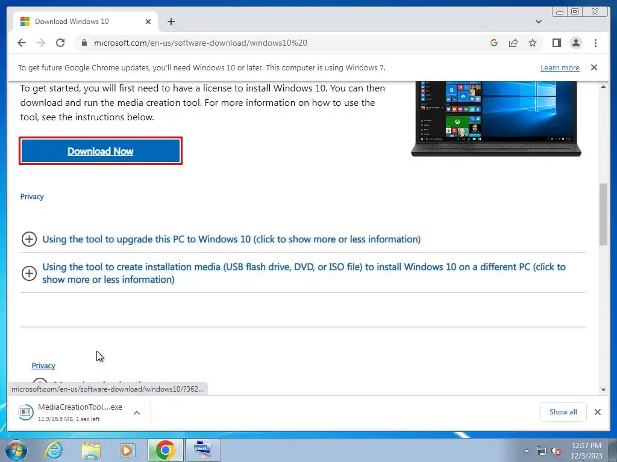Viewport: 617px width, 462px height.
Task: Open the clock showing 12:17 PM
Action: [586, 451]
